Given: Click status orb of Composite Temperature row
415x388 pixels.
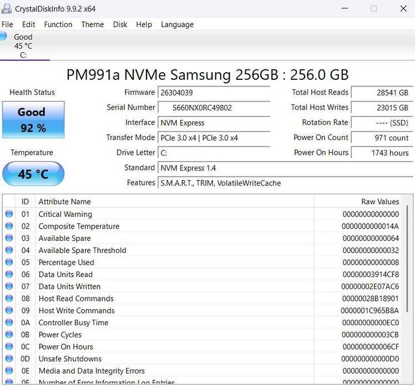Looking at the screenshot, I should (9, 226).
